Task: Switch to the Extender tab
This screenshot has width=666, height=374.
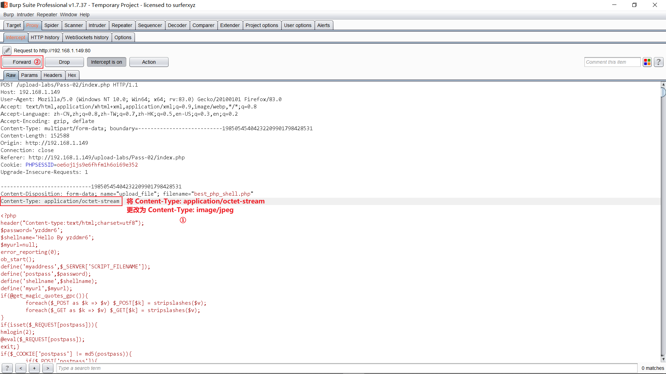Action: coord(230,25)
